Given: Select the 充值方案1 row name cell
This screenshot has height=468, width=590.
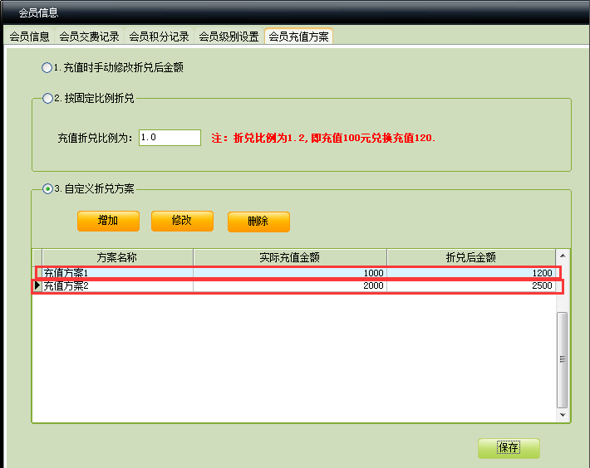Looking at the screenshot, I should 117,273.
